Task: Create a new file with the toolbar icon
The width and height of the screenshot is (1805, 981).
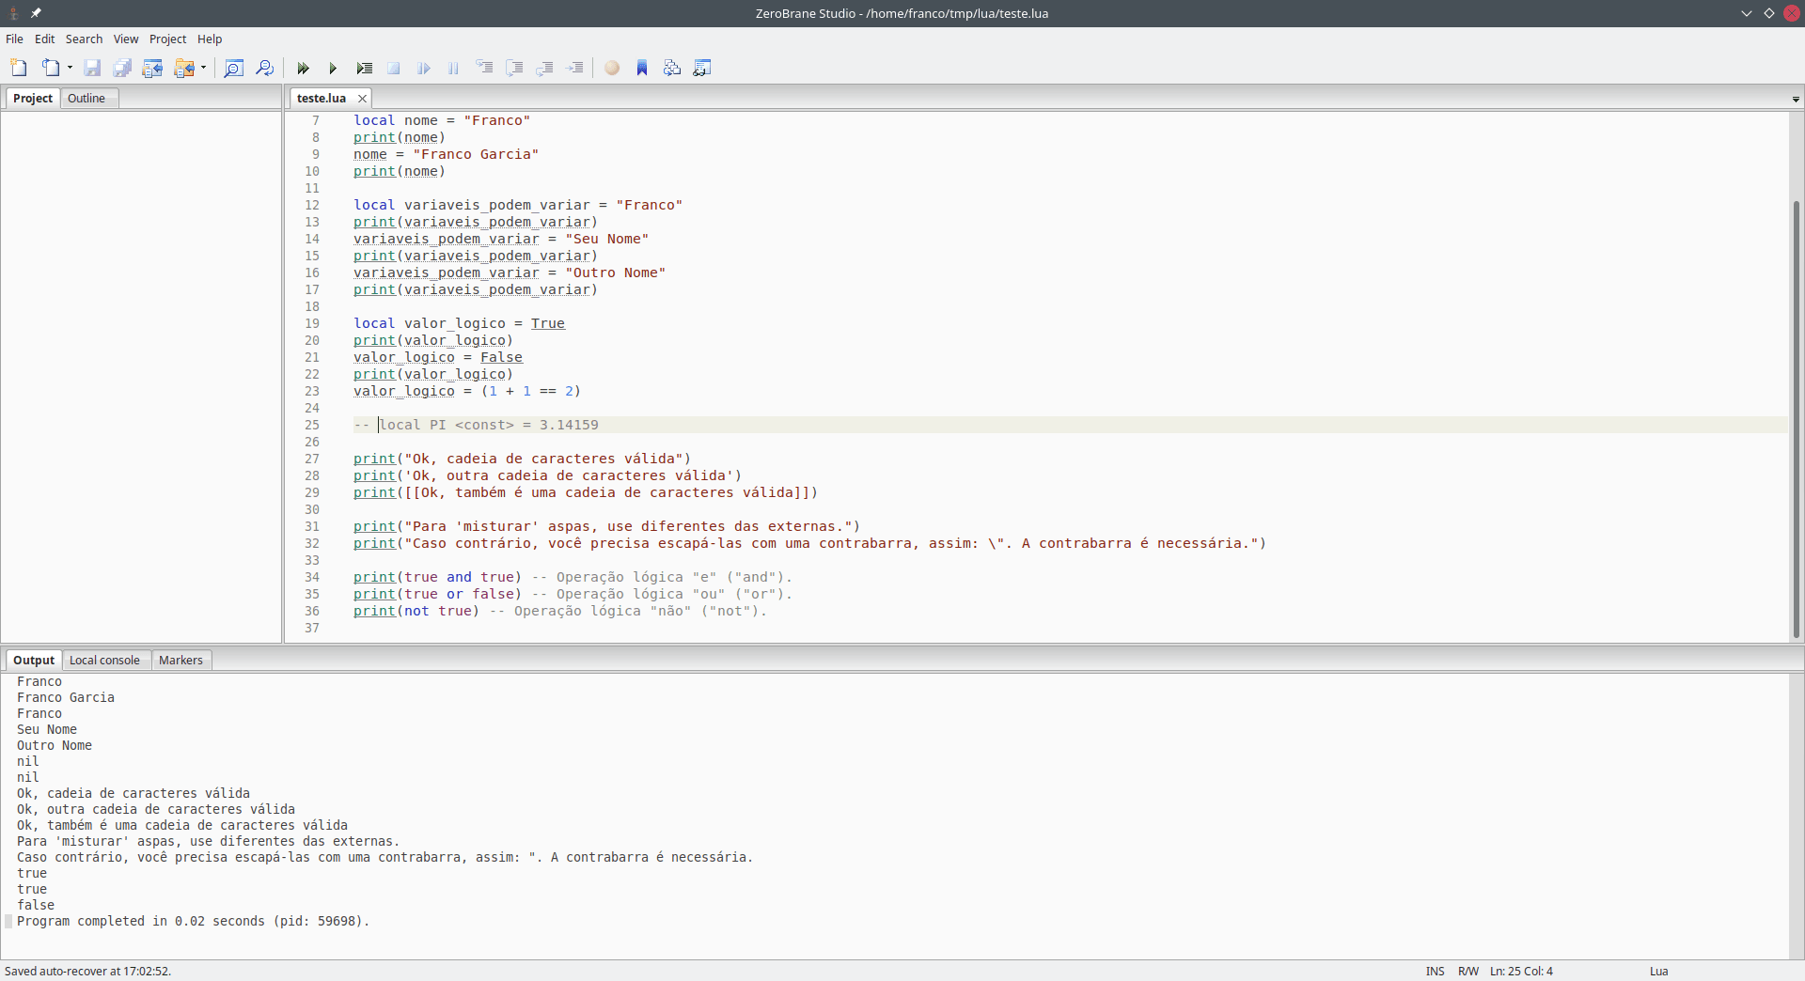Action: click(19, 68)
